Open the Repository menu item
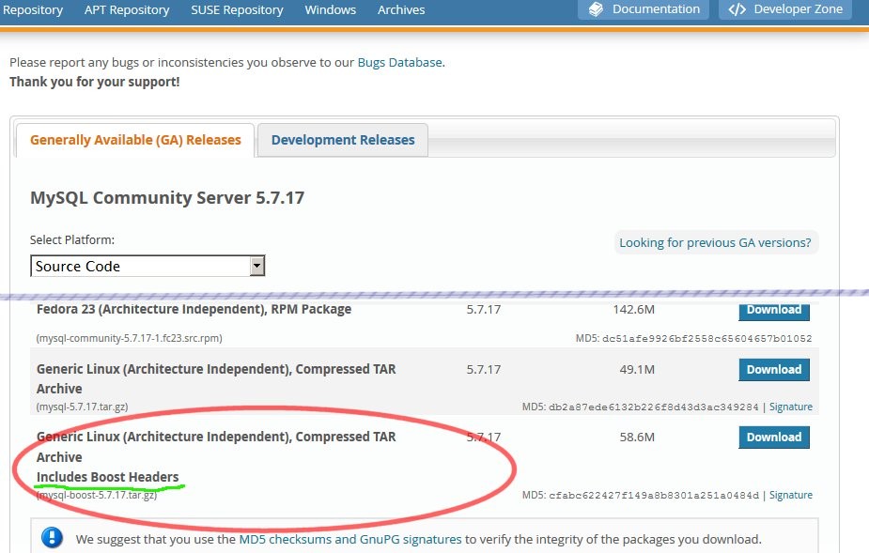The image size is (869, 553). [32, 10]
